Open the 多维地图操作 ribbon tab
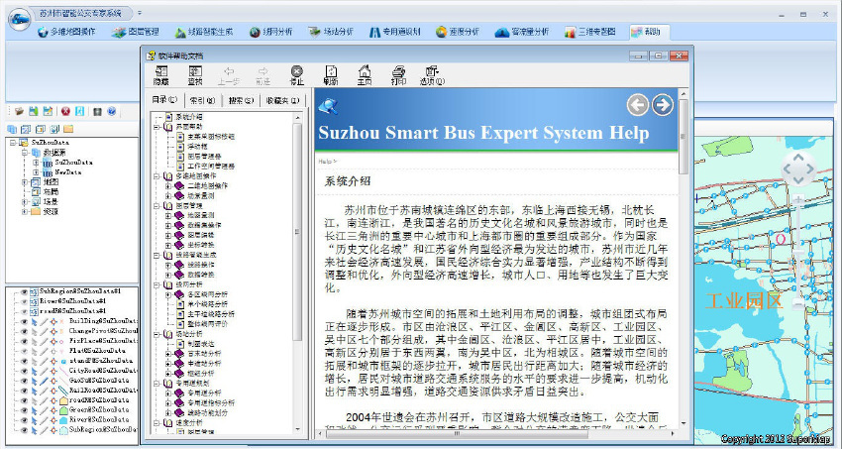842x449 pixels. click(x=66, y=32)
